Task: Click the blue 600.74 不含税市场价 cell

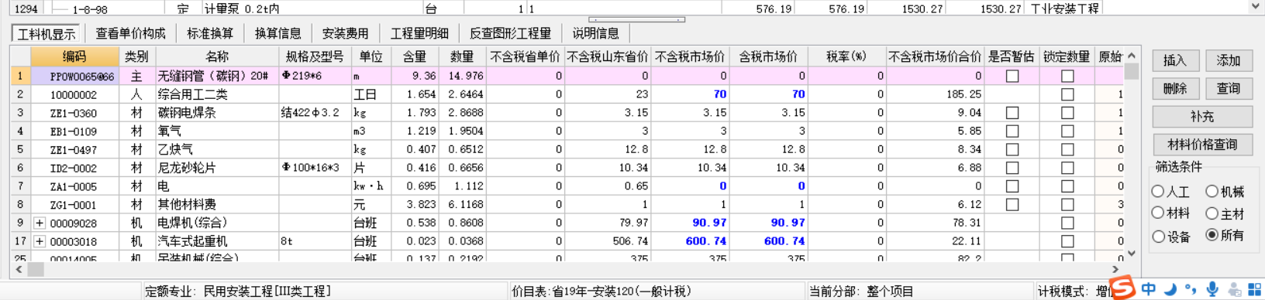Action: pyautogui.click(x=690, y=241)
